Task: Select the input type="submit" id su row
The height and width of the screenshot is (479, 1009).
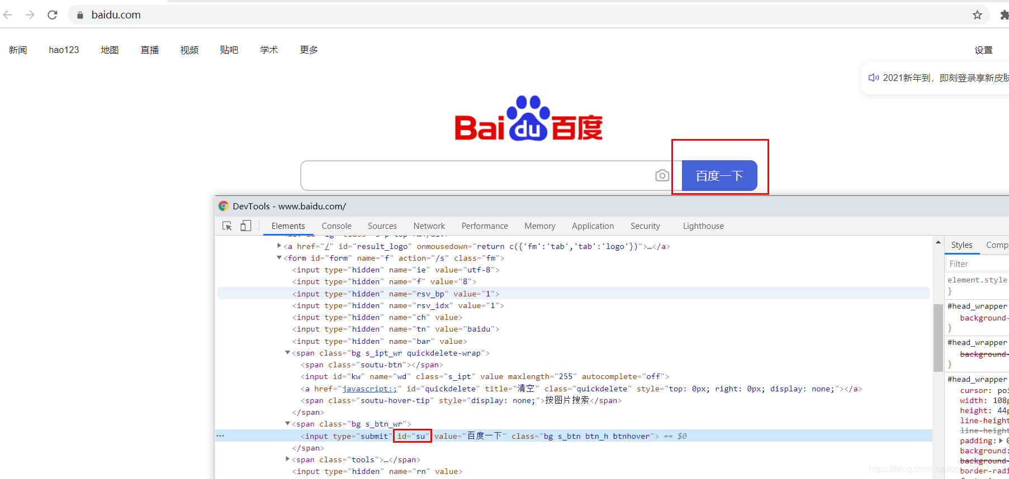Action: click(574, 436)
